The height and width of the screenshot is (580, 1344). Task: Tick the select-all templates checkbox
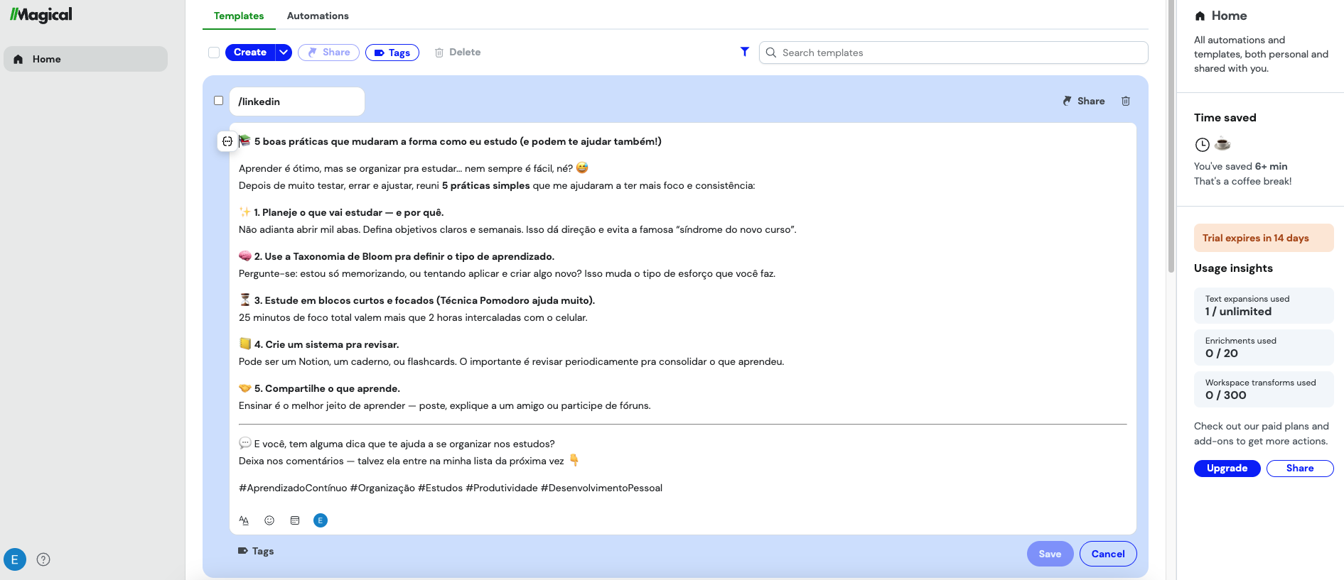pos(214,53)
